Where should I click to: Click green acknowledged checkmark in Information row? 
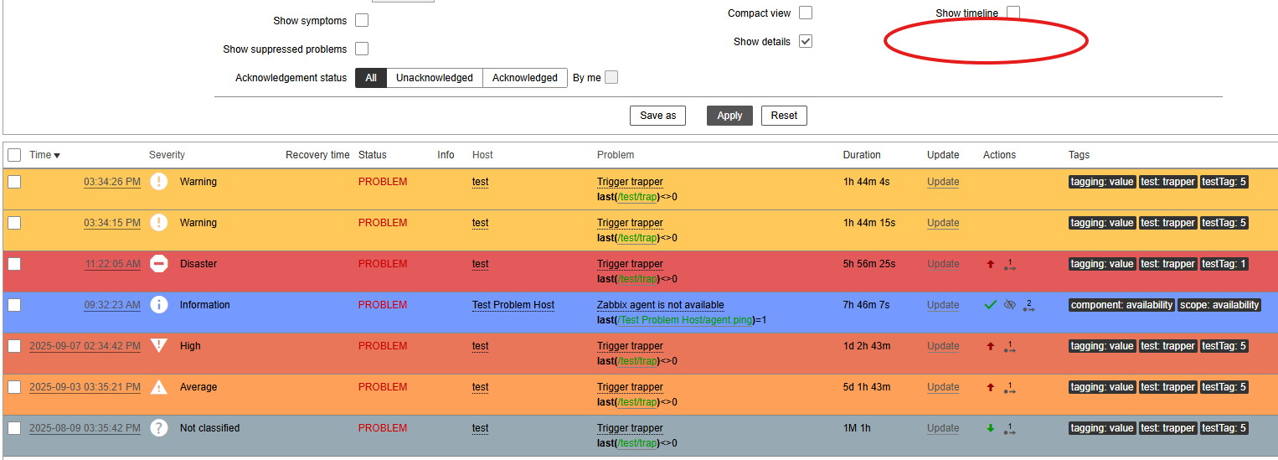[x=991, y=305]
